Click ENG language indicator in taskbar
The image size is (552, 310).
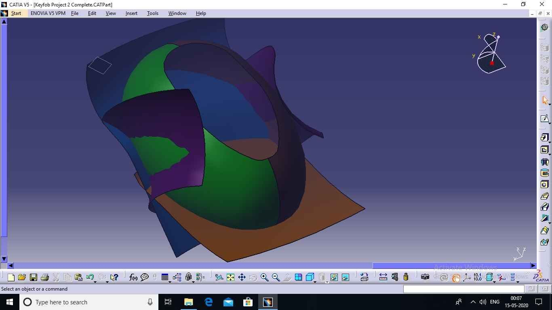[495, 302]
